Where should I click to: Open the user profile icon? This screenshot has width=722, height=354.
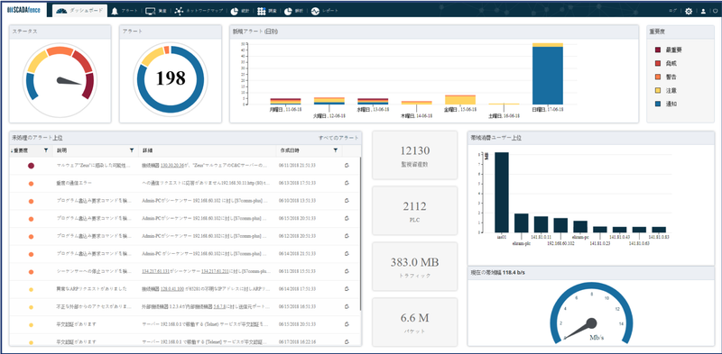(703, 12)
